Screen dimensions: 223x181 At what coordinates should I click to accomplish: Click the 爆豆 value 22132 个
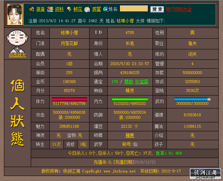coord(130,126)
